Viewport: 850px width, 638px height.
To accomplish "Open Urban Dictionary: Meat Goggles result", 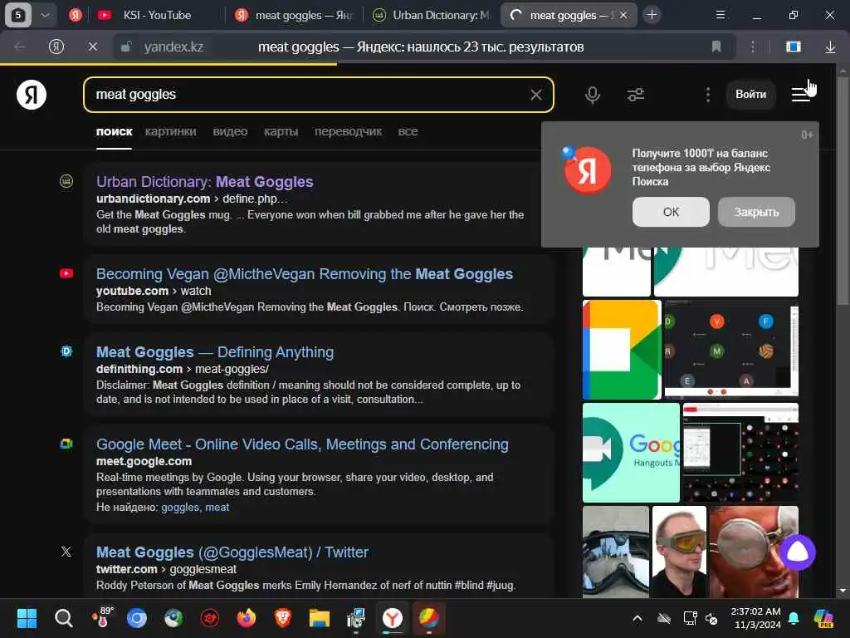I will [x=205, y=182].
